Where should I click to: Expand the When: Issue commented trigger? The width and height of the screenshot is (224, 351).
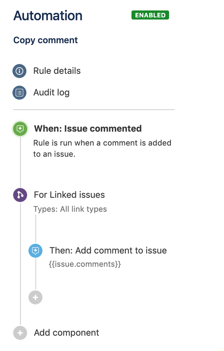pos(87,129)
